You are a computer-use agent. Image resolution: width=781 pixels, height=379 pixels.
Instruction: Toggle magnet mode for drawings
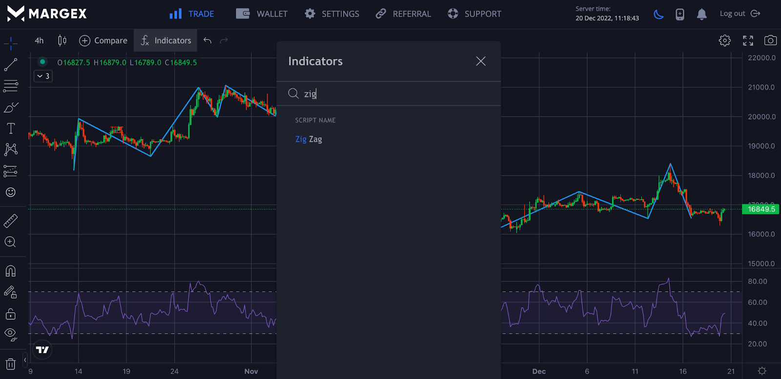point(11,271)
